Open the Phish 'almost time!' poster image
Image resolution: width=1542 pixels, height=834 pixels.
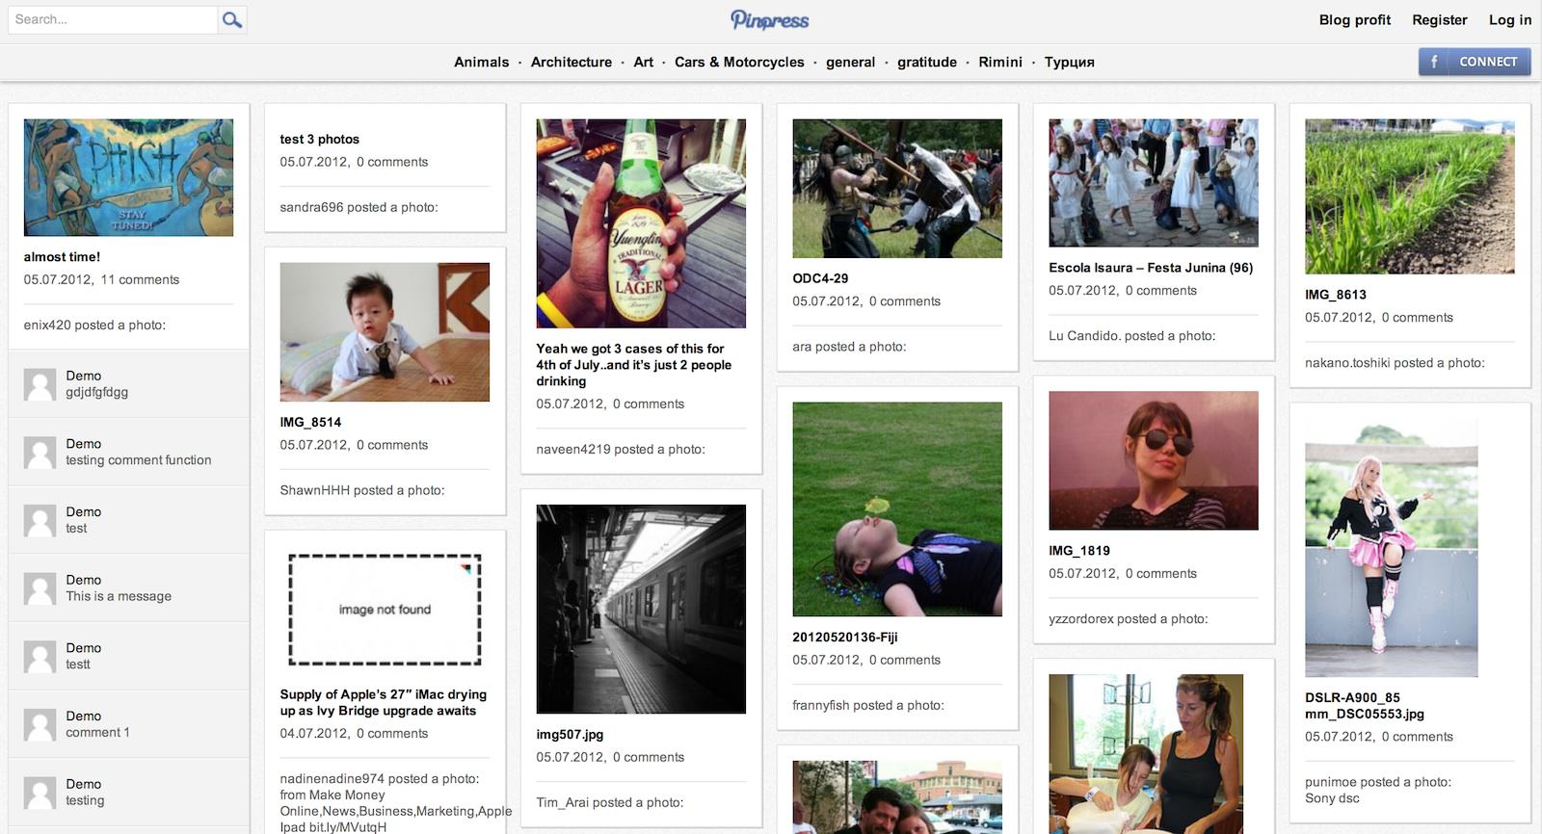tap(128, 178)
